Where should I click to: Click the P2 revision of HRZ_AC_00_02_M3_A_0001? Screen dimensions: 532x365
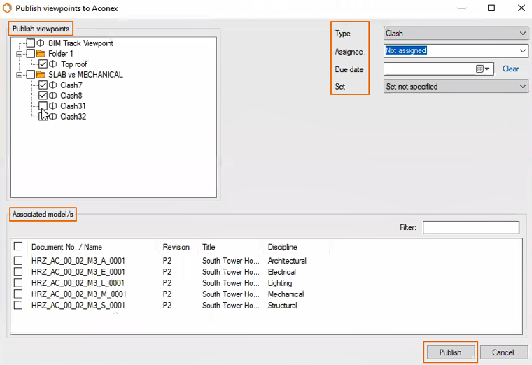click(167, 261)
